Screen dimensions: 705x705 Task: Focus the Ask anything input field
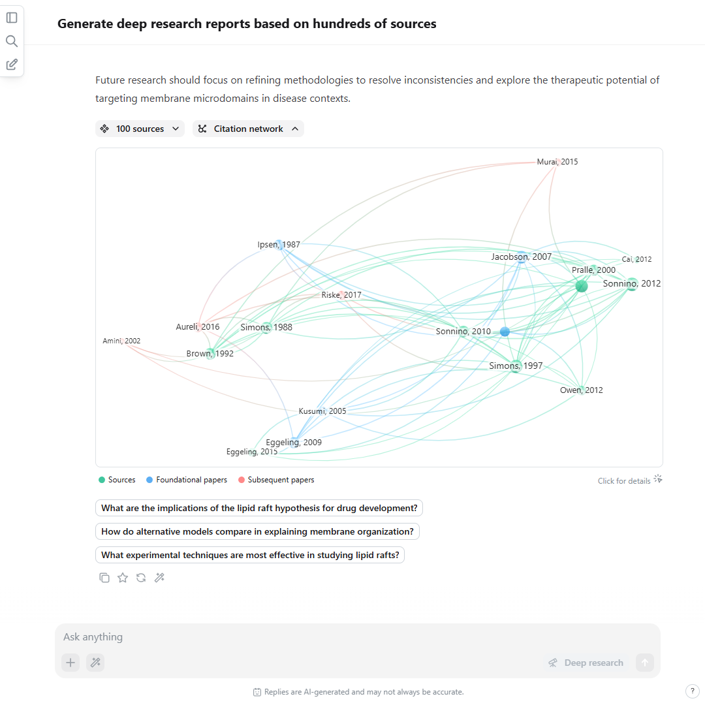pyautogui.click(x=358, y=636)
